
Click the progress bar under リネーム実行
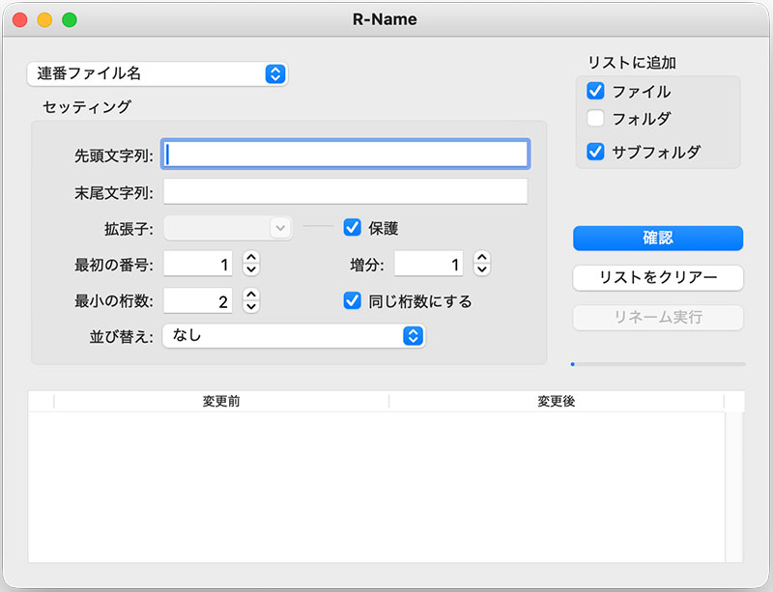658,364
